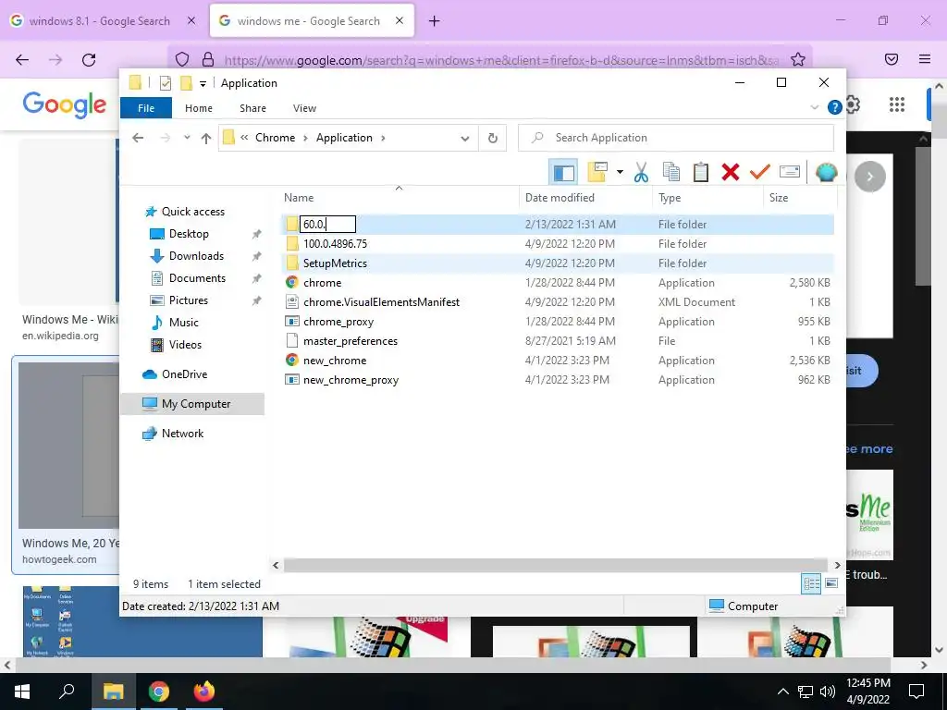
Task: Open the address bar history dropdown
Action: pyautogui.click(x=464, y=139)
